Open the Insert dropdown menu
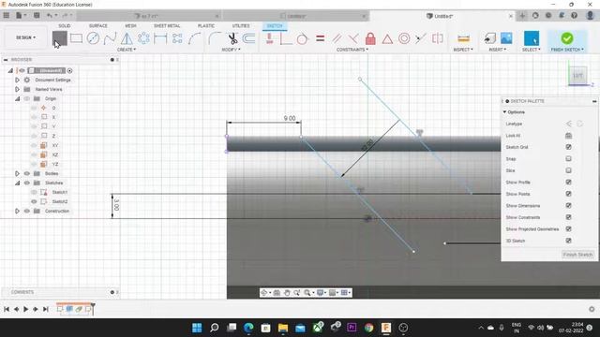Screen dimensions: 600x337 pos(498,50)
